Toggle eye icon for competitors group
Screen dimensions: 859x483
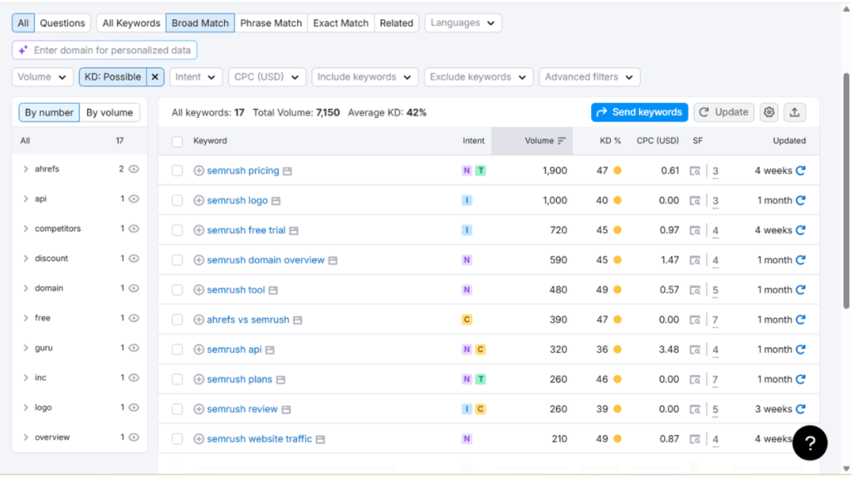click(x=134, y=229)
